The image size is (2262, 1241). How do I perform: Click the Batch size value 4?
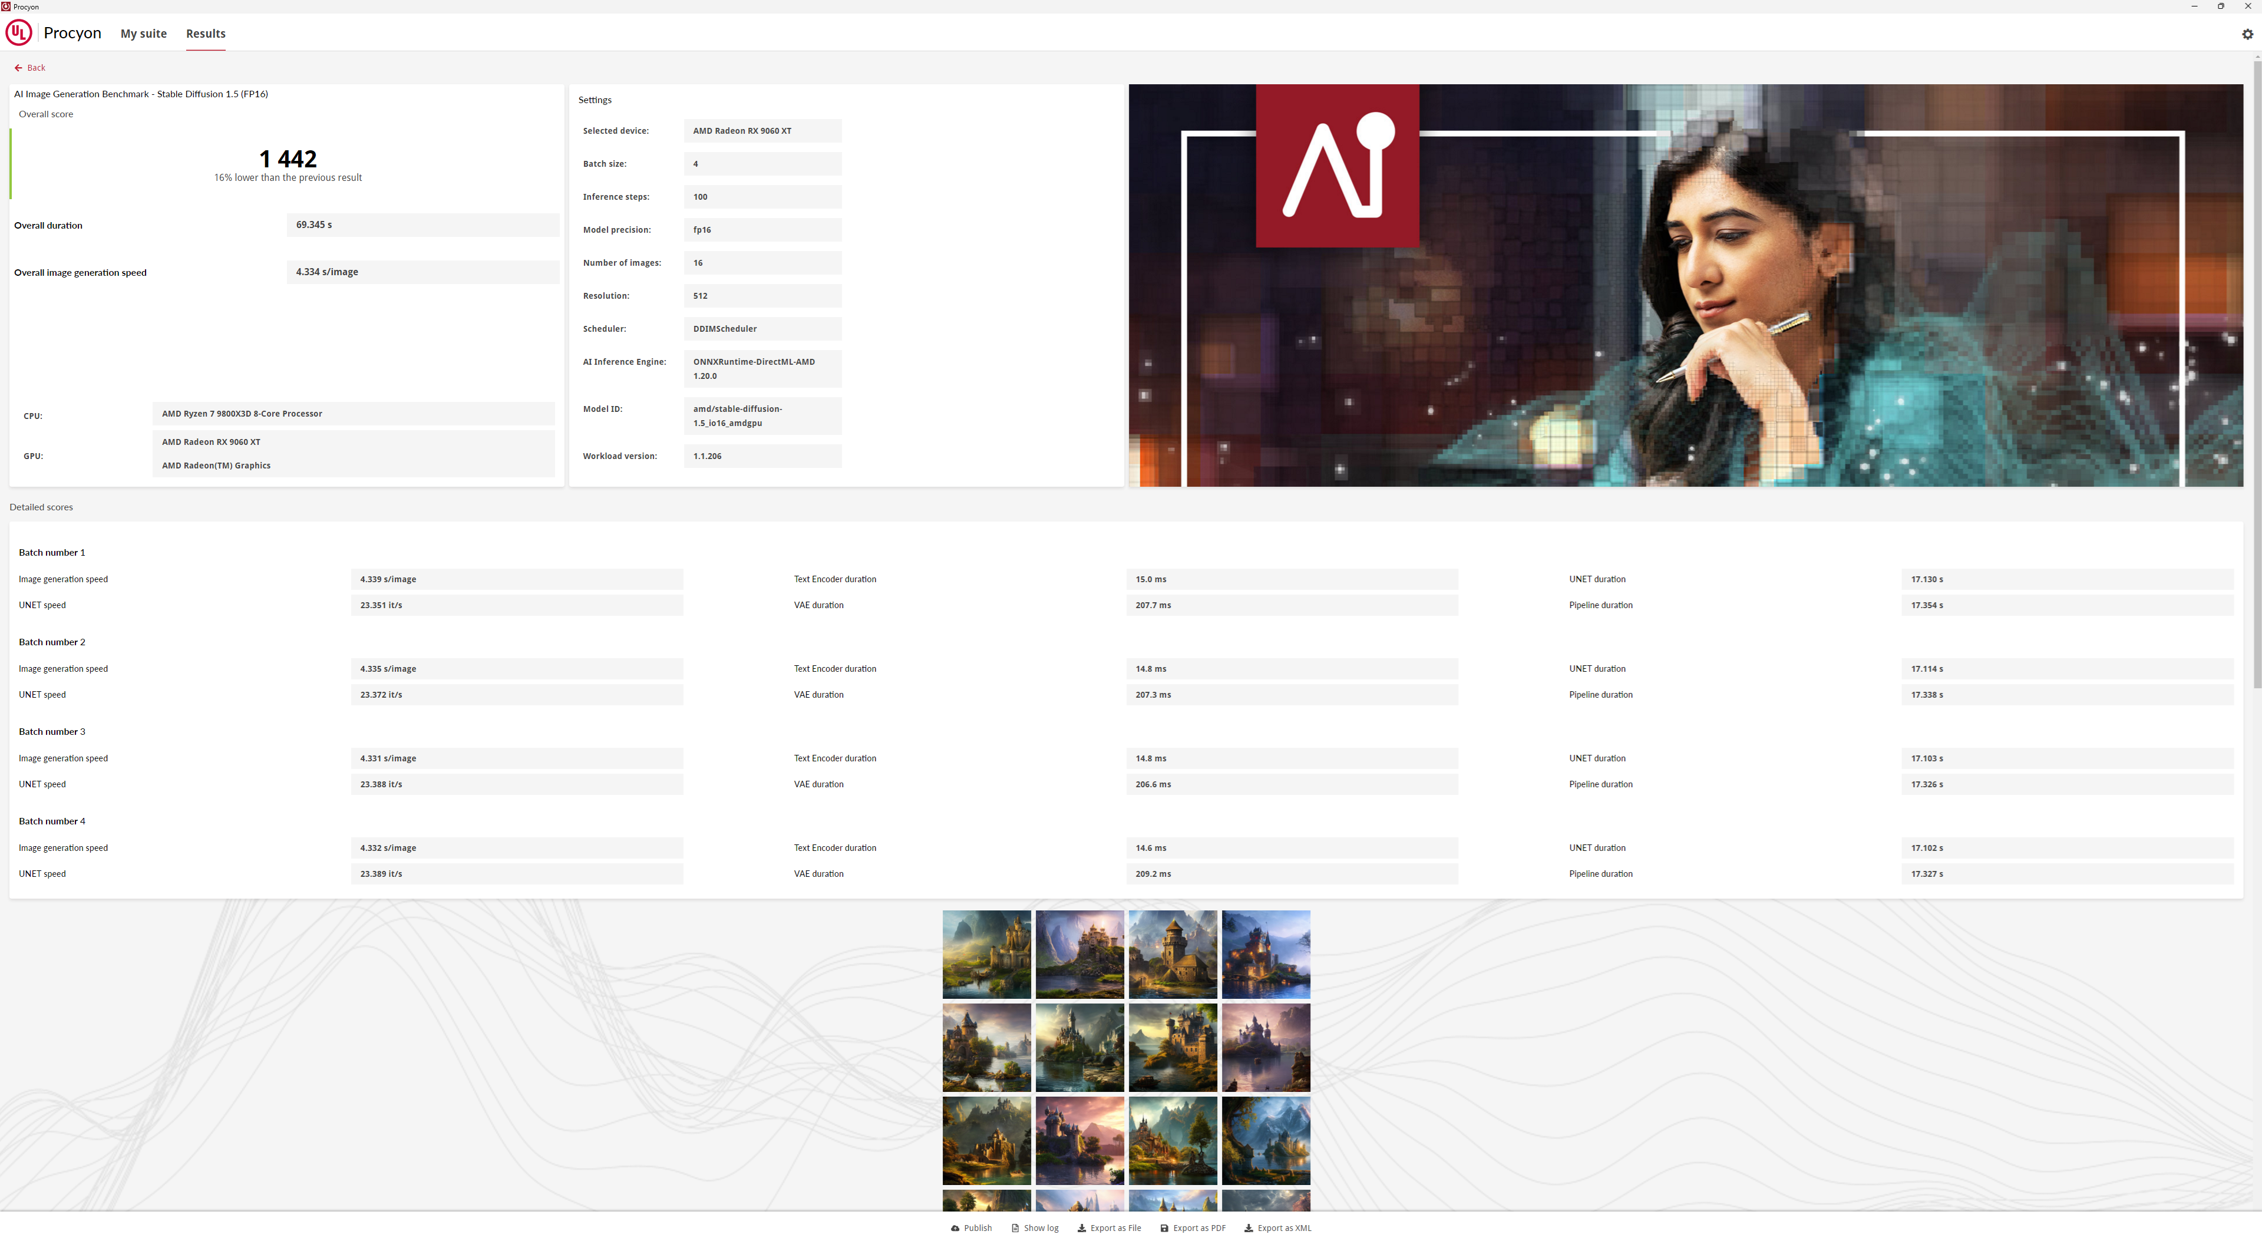[762, 164]
